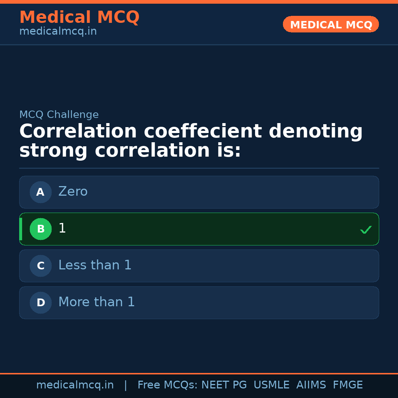Choose the answer text 'More than 1'
The height and width of the screenshot is (398, 398).
click(x=97, y=302)
